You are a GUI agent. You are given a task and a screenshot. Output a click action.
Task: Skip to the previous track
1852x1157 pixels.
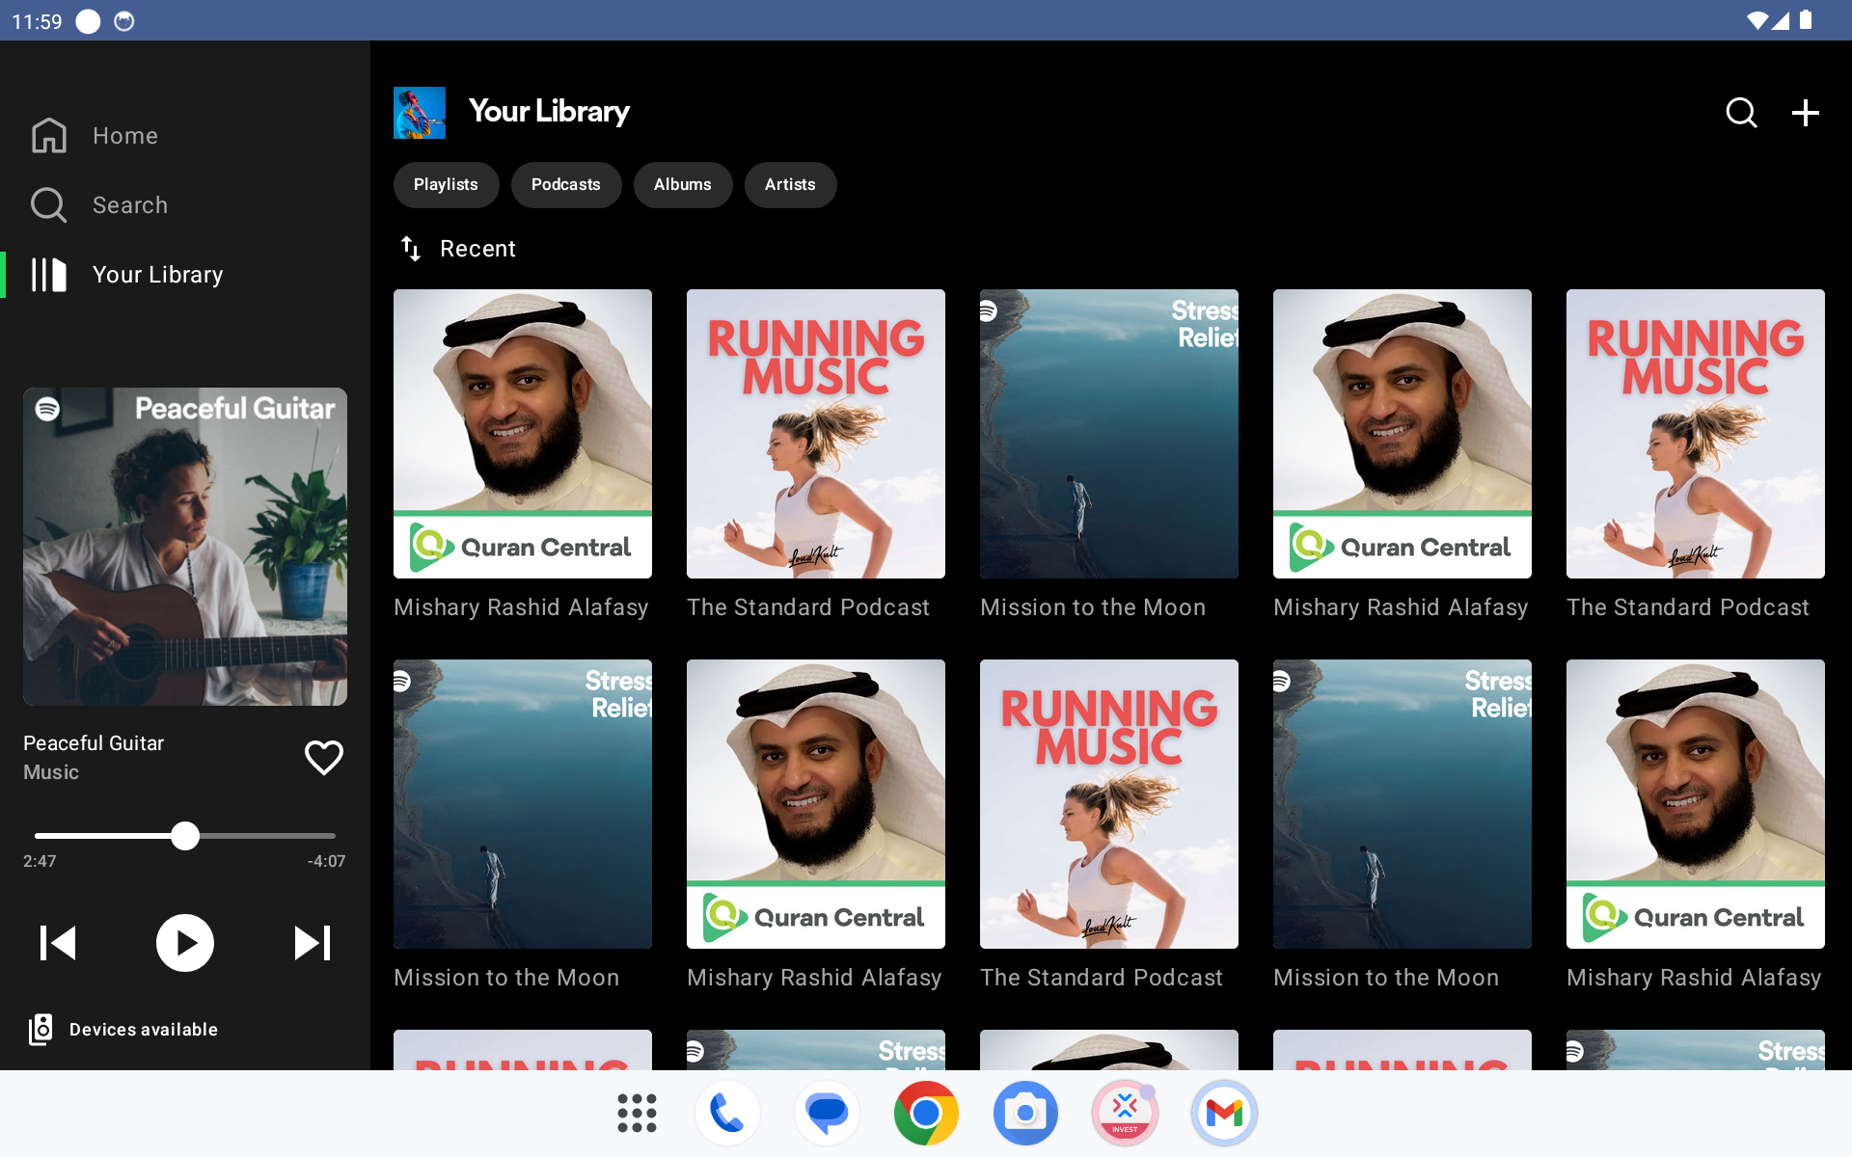pyautogui.click(x=58, y=943)
